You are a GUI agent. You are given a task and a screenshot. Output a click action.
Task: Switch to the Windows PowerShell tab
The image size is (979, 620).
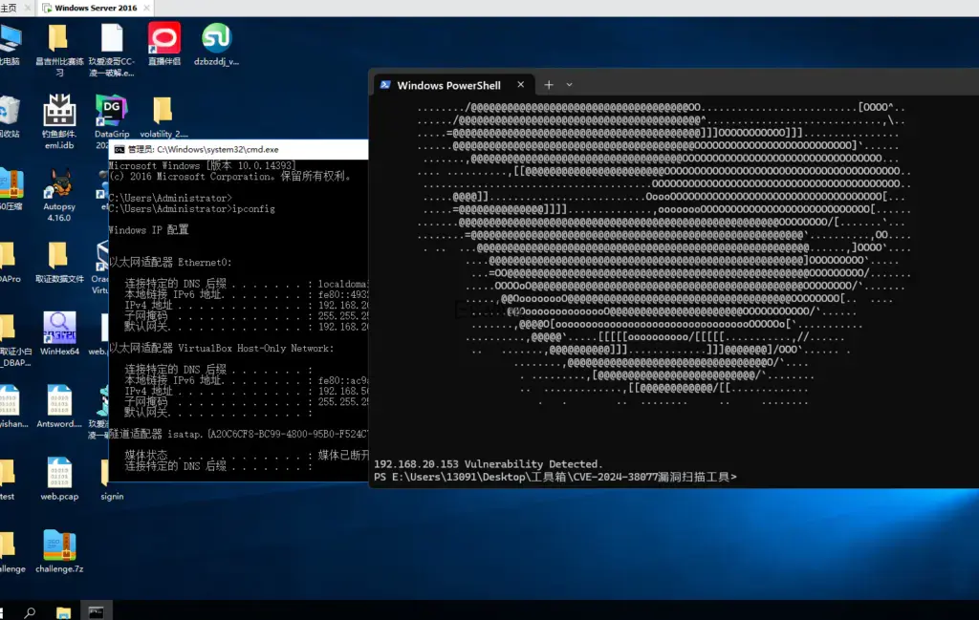[447, 85]
